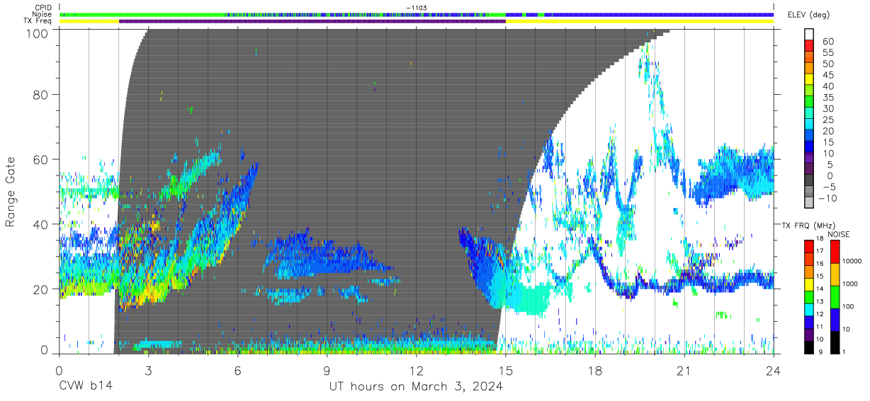Click the ELEV legend value '35'

pos(829,98)
